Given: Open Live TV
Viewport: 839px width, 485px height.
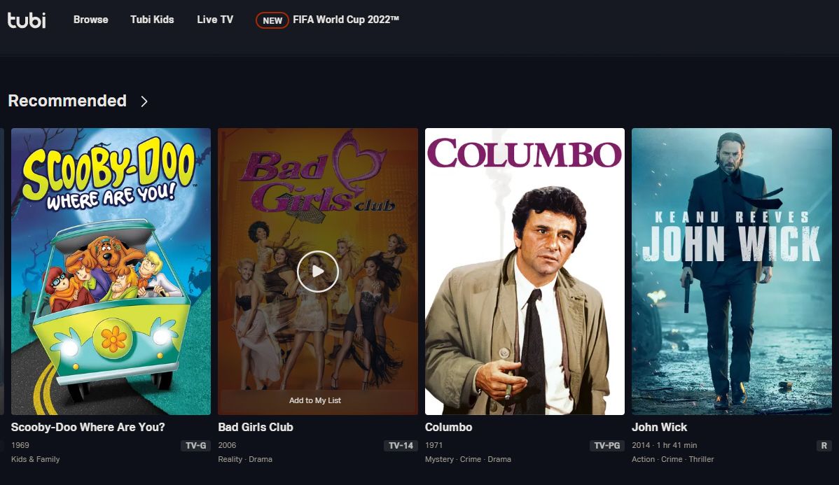Looking at the screenshot, I should click(x=215, y=20).
